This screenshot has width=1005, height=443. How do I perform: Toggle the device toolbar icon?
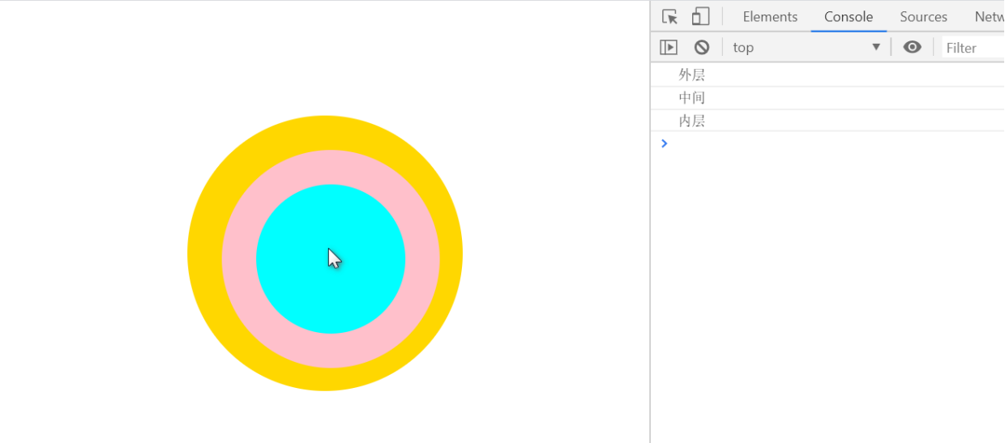[x=700, y=17]
